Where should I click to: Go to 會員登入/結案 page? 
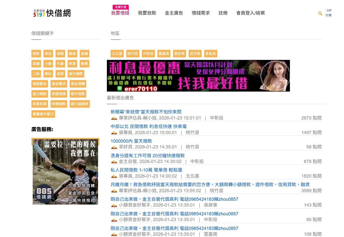click(250, 13)
